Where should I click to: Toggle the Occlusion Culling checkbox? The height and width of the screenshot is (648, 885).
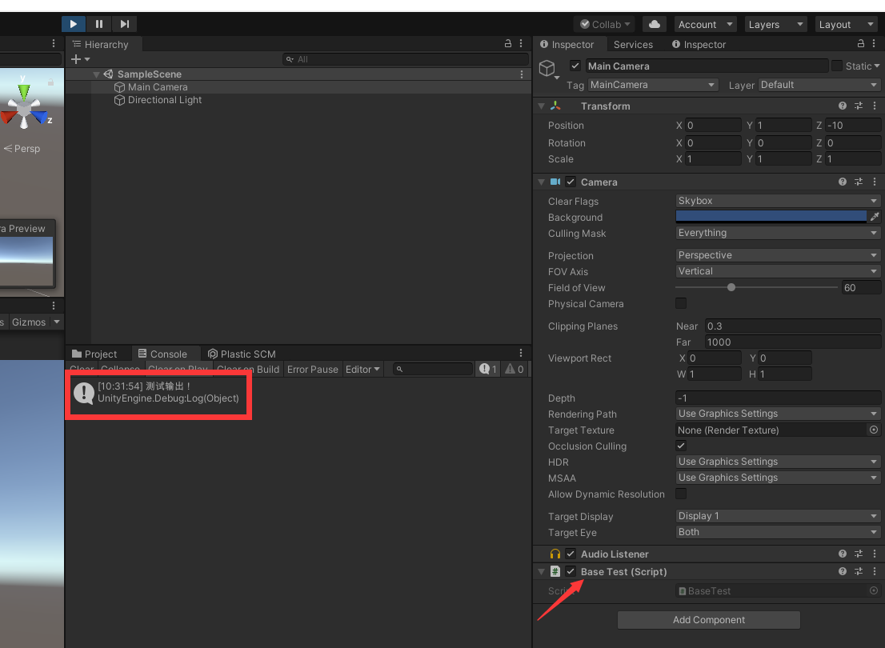click(681, 446)
